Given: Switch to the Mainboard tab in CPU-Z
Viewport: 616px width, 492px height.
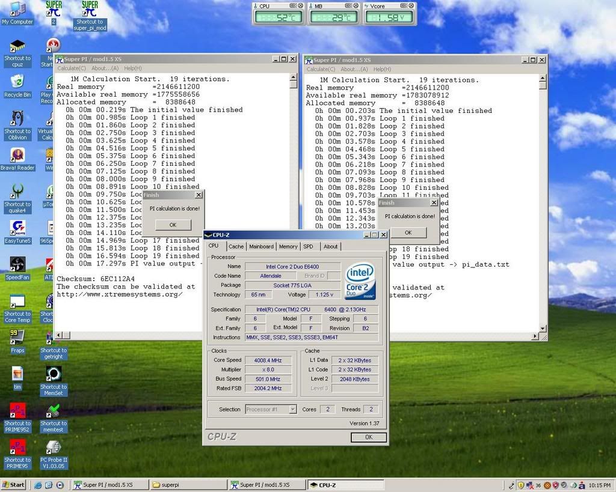Looking at the screenshot, I should [x=261, y=246].
